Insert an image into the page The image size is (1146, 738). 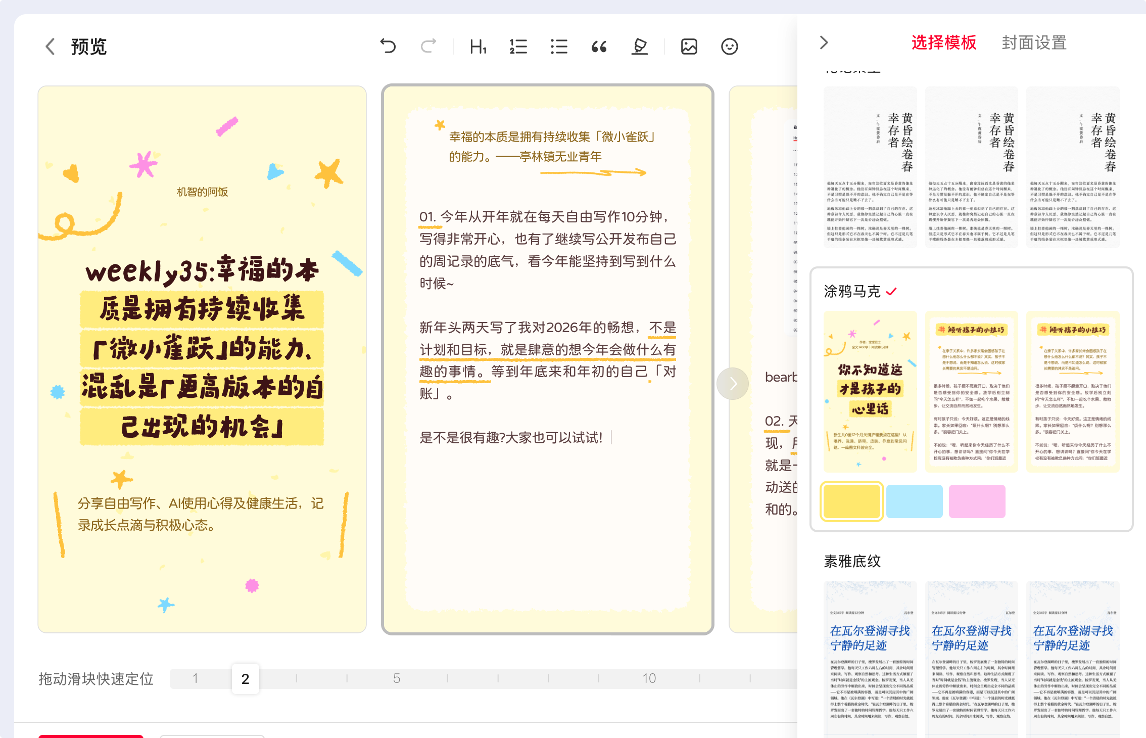(689, 47)
